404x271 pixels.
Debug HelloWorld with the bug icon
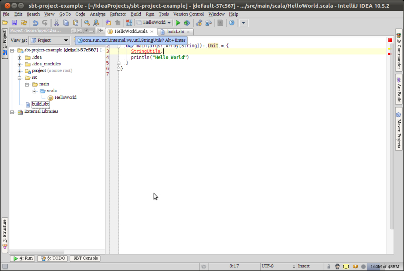pos(187,23)
